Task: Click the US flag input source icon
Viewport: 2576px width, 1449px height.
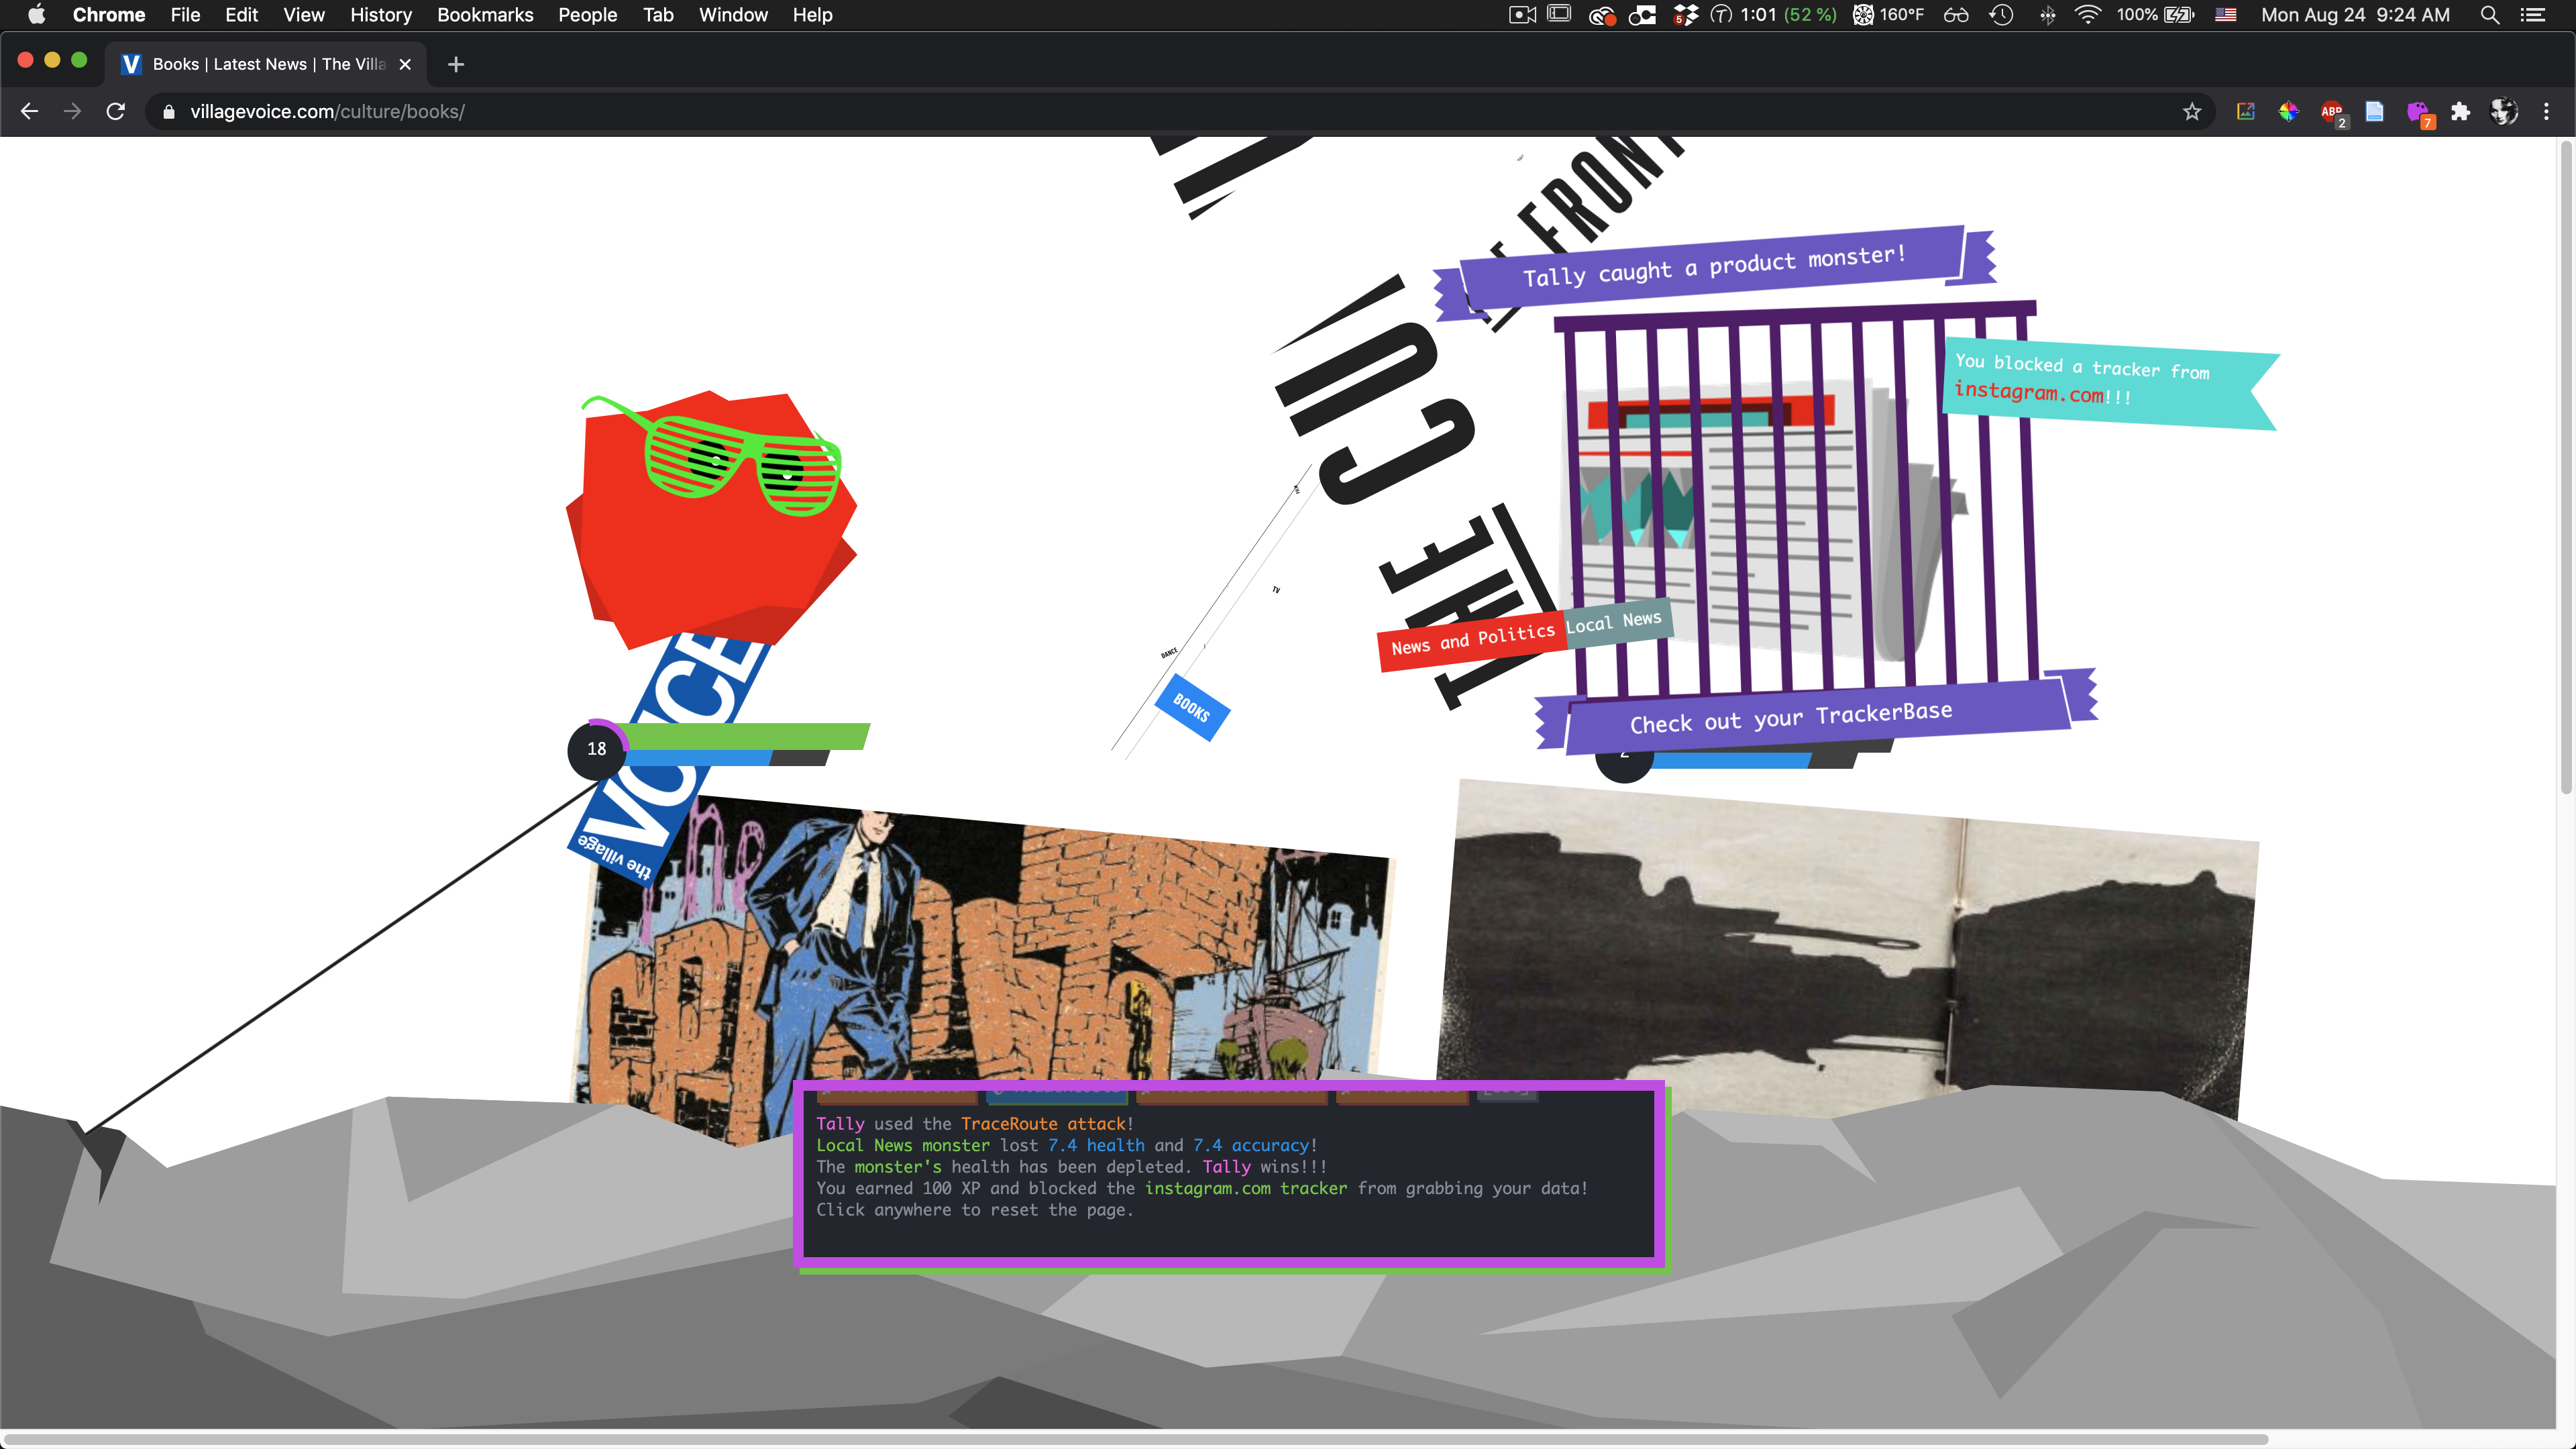Action: point(2225,14)
